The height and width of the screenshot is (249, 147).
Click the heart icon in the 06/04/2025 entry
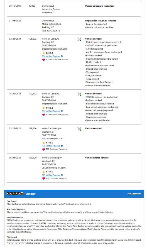(43, 179)
